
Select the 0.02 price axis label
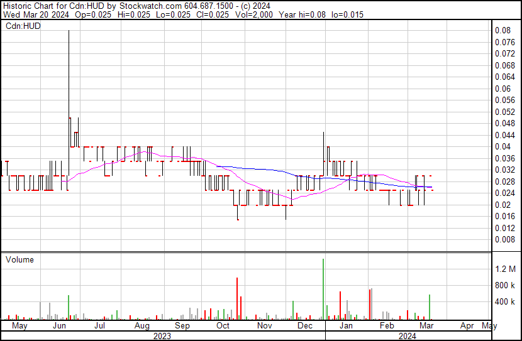pyautogui.click(x=502, y=205)
